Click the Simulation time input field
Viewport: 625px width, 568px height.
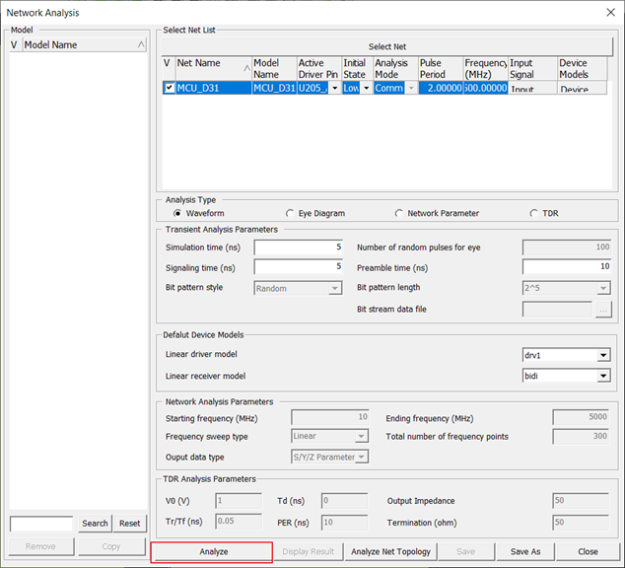point(298,247)
